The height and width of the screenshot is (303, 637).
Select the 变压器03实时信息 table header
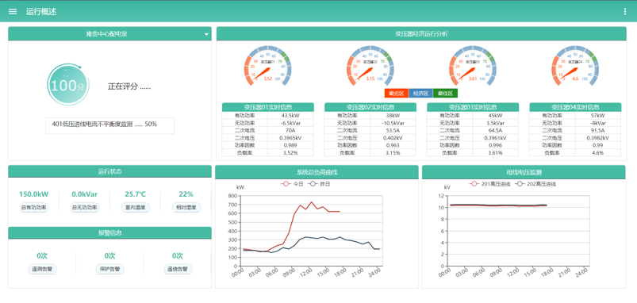click(473, 107)
